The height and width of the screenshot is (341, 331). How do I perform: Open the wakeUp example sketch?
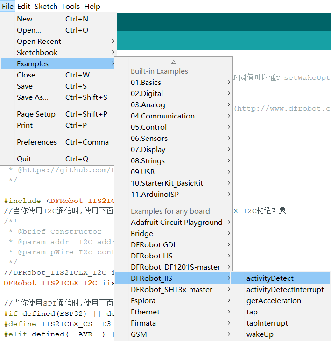pos(280,334)
